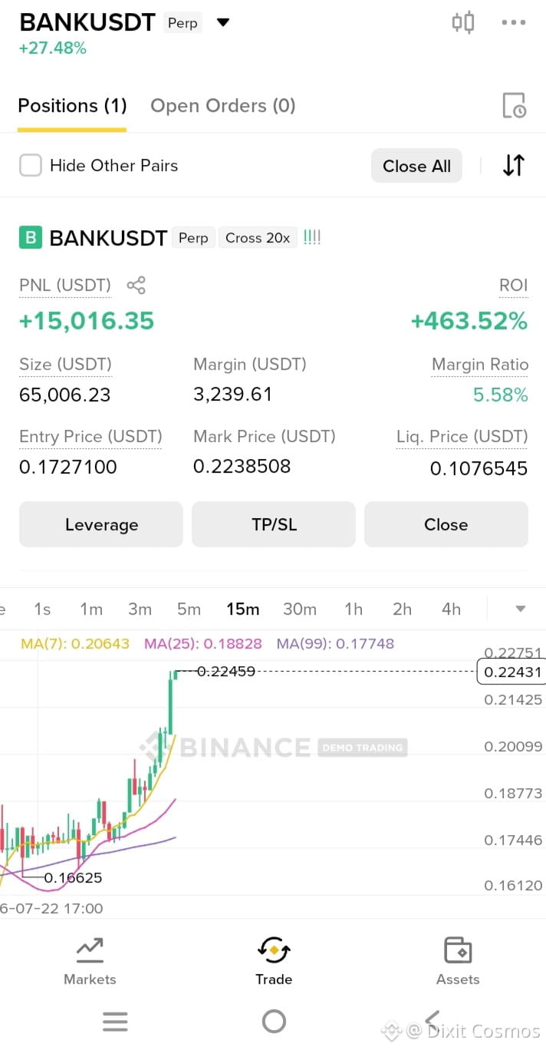Screen dimensions: 546x1050
Task: Open the Trade tab icon
Action: 274,951
